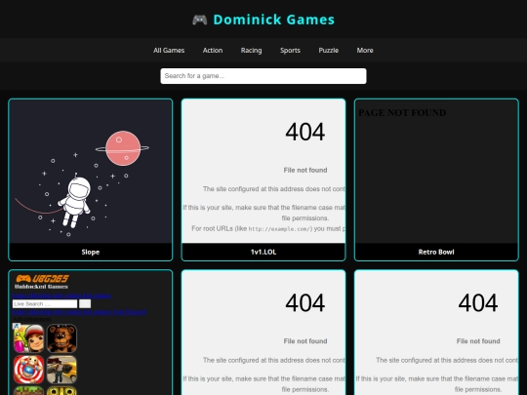Viewport: 527px width, 395px height.
Task: Click the Live Search input field
Action: tap(45, 304)
